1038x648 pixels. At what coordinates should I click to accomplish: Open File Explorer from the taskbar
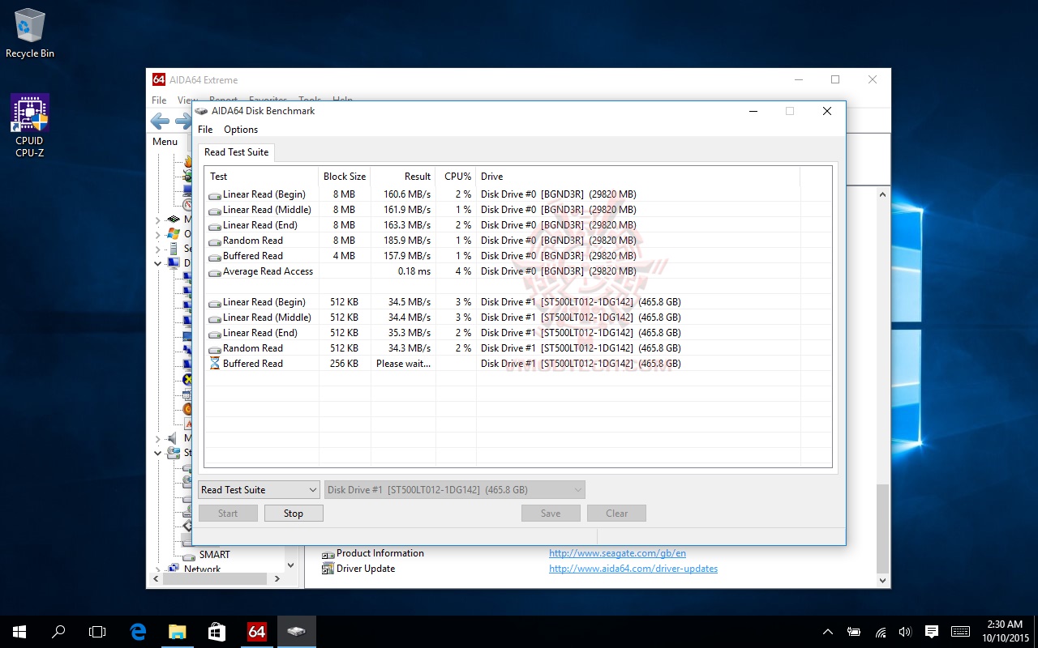click(x=177, y=632)
